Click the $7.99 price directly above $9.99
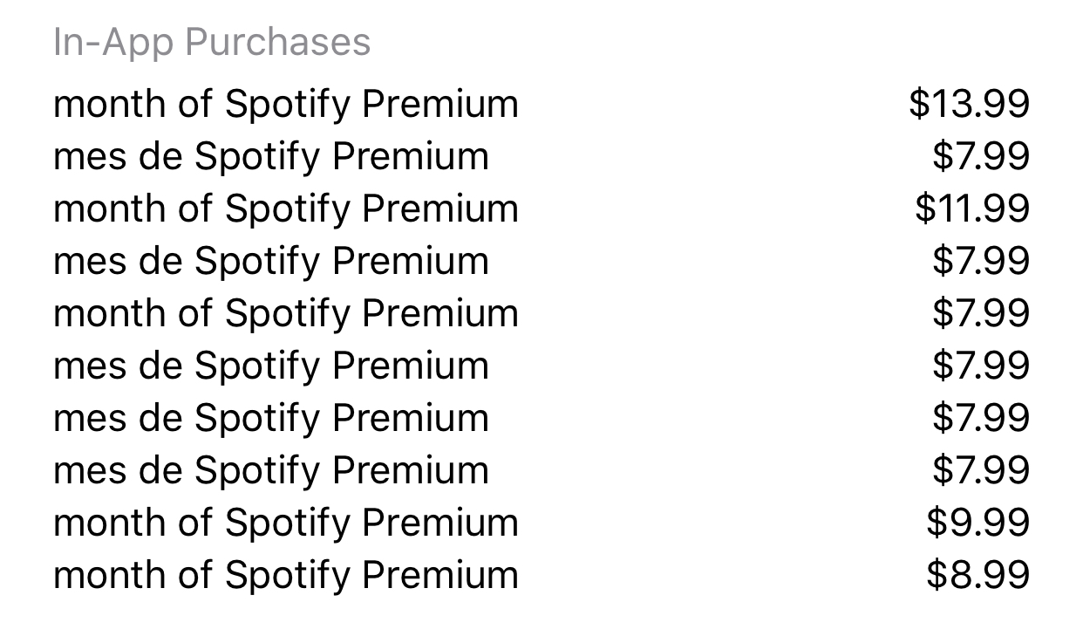The image size is (1083, 643). coord(981,470)
